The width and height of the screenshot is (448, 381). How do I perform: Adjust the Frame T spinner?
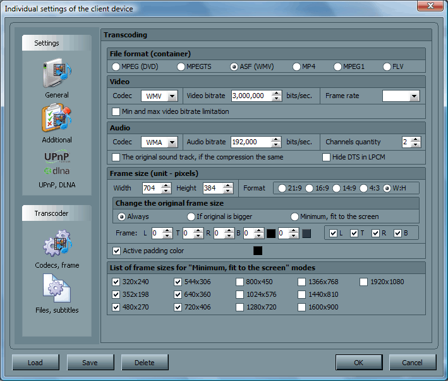(x=198, y=234)
